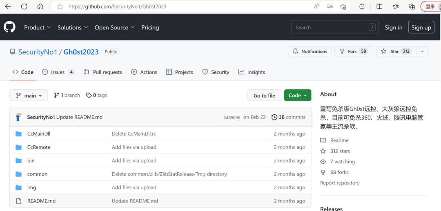Switch to the Issues tab
This screenshot has width=441, height=211.
pyautogui.click(x=58, y=72)
